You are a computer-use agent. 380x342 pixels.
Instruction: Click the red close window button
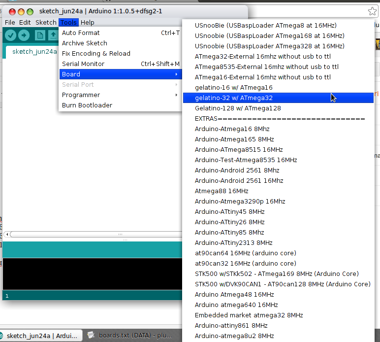point(12,12)
